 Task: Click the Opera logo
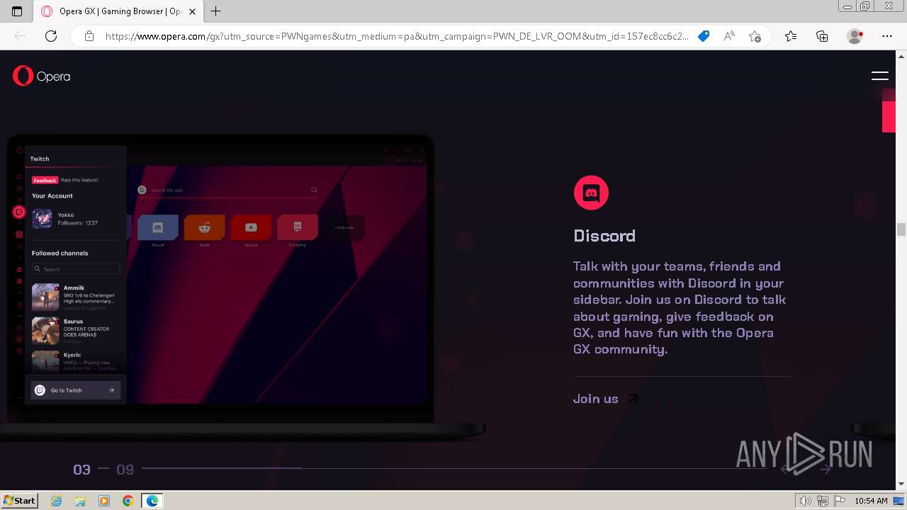(42, 76)
